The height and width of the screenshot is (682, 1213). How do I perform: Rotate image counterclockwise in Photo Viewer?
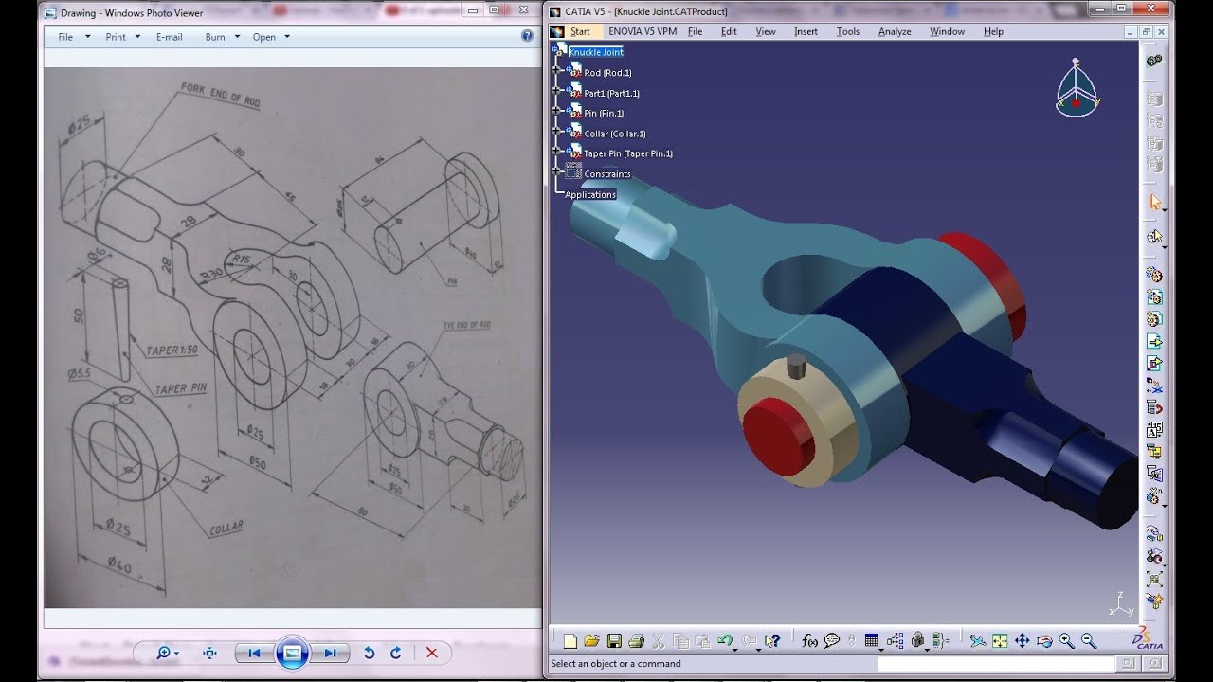coord(370,653)
